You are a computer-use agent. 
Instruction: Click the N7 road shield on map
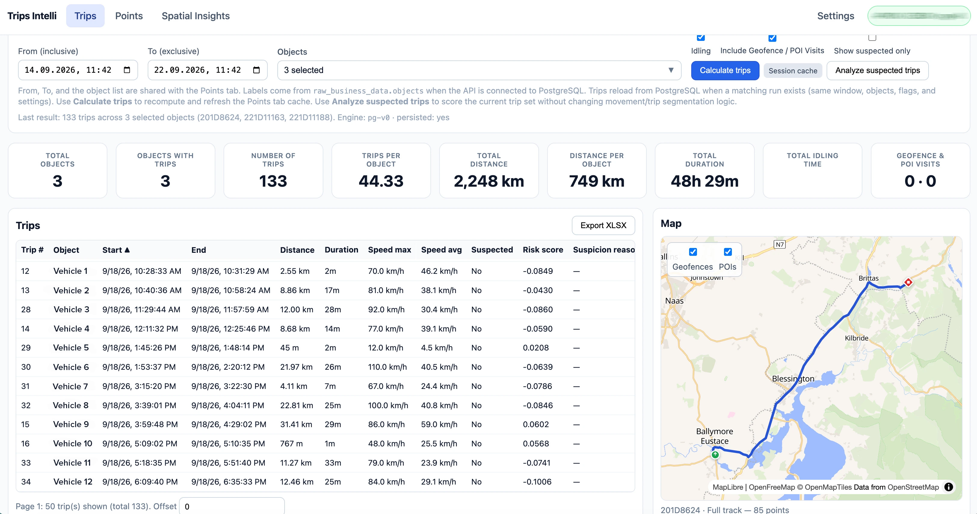point(779,244)
